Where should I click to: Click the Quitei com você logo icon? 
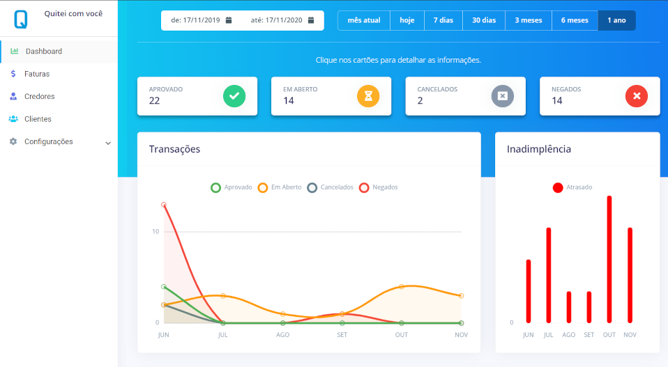tap(21, 19)
